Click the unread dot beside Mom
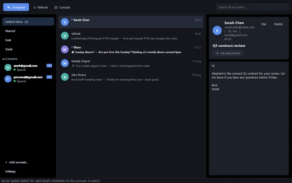Viewport: 292px width, 183px height. pos(72,47)
